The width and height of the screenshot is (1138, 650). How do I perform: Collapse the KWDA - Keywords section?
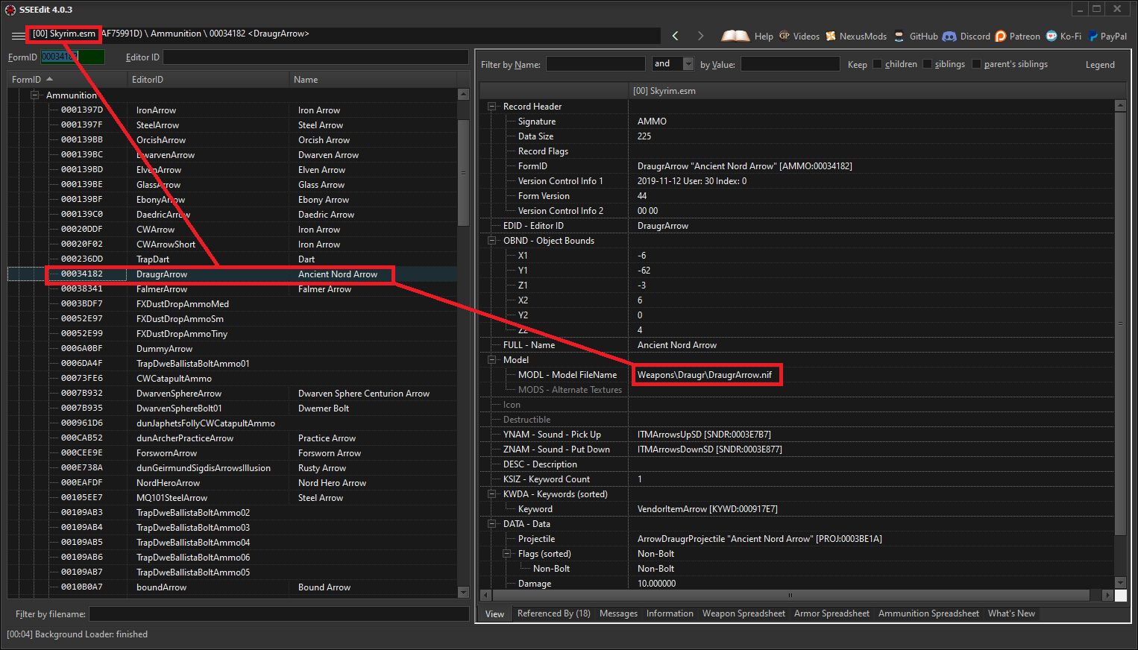[x=492, y=494]
